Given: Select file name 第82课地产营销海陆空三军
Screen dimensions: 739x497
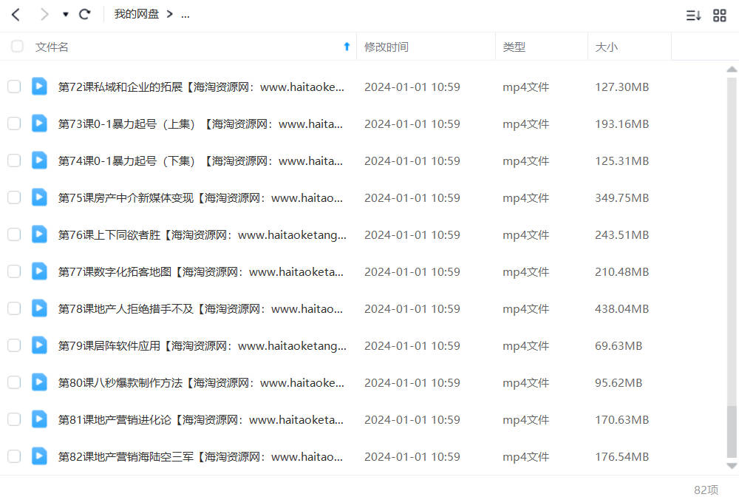Looking at the screenshot, I should point(200,456).
